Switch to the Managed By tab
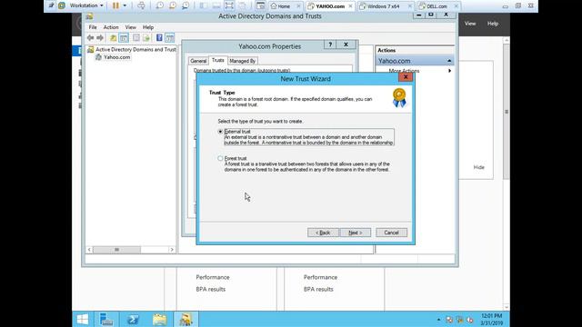Screen dimensions: 582x327 point(243,61)
